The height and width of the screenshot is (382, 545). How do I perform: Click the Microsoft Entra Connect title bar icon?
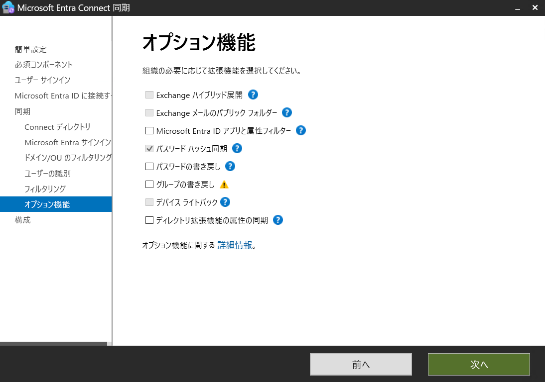[8, 7]
